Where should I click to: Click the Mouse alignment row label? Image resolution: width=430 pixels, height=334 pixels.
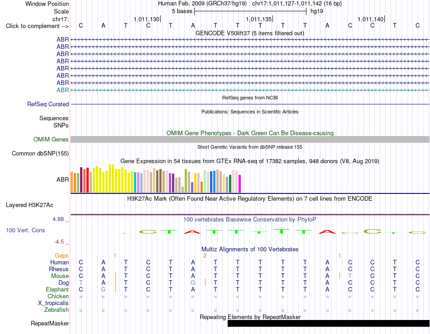point(60,276)
